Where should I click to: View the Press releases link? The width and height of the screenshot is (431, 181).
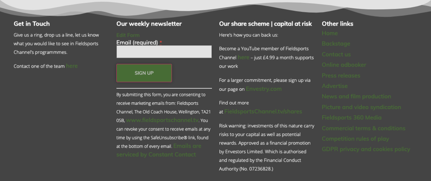pyautogui.click(x=341, y=75)
